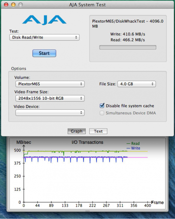The image size is (175, 219).
Task: Click the I/O Transactions graph title
Action: point(87,142)
